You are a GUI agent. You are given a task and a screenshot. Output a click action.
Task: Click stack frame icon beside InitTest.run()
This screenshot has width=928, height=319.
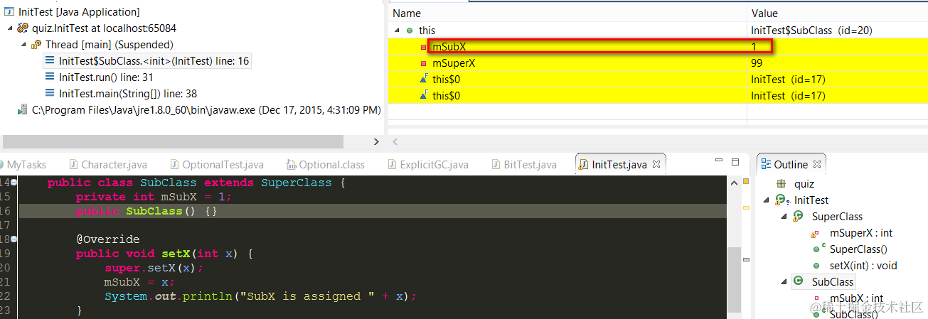[50, 77]
